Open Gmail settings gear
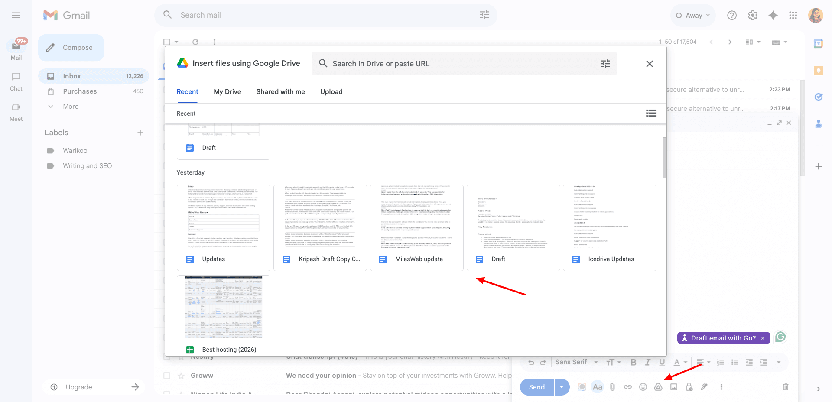The width and height of the screenshot is (832, 402). tap(753, 16)
